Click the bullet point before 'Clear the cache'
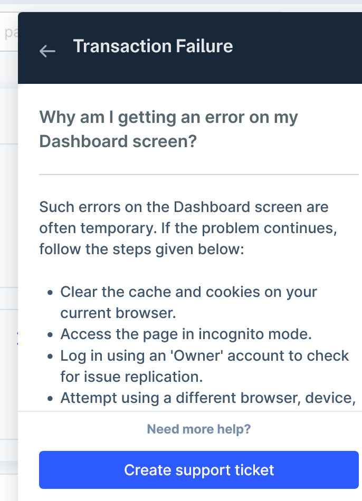Image resolution: width=362 pixels, height=501 pixels. click(50, 293)
